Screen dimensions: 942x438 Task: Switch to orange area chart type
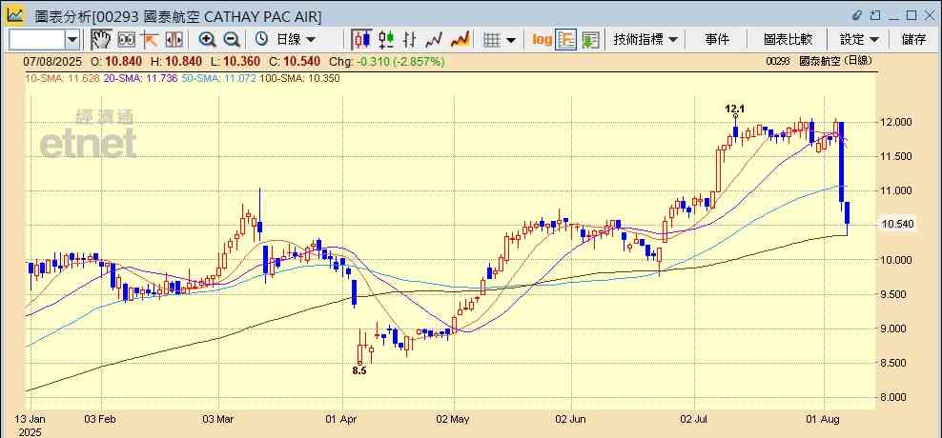point(460,40)
